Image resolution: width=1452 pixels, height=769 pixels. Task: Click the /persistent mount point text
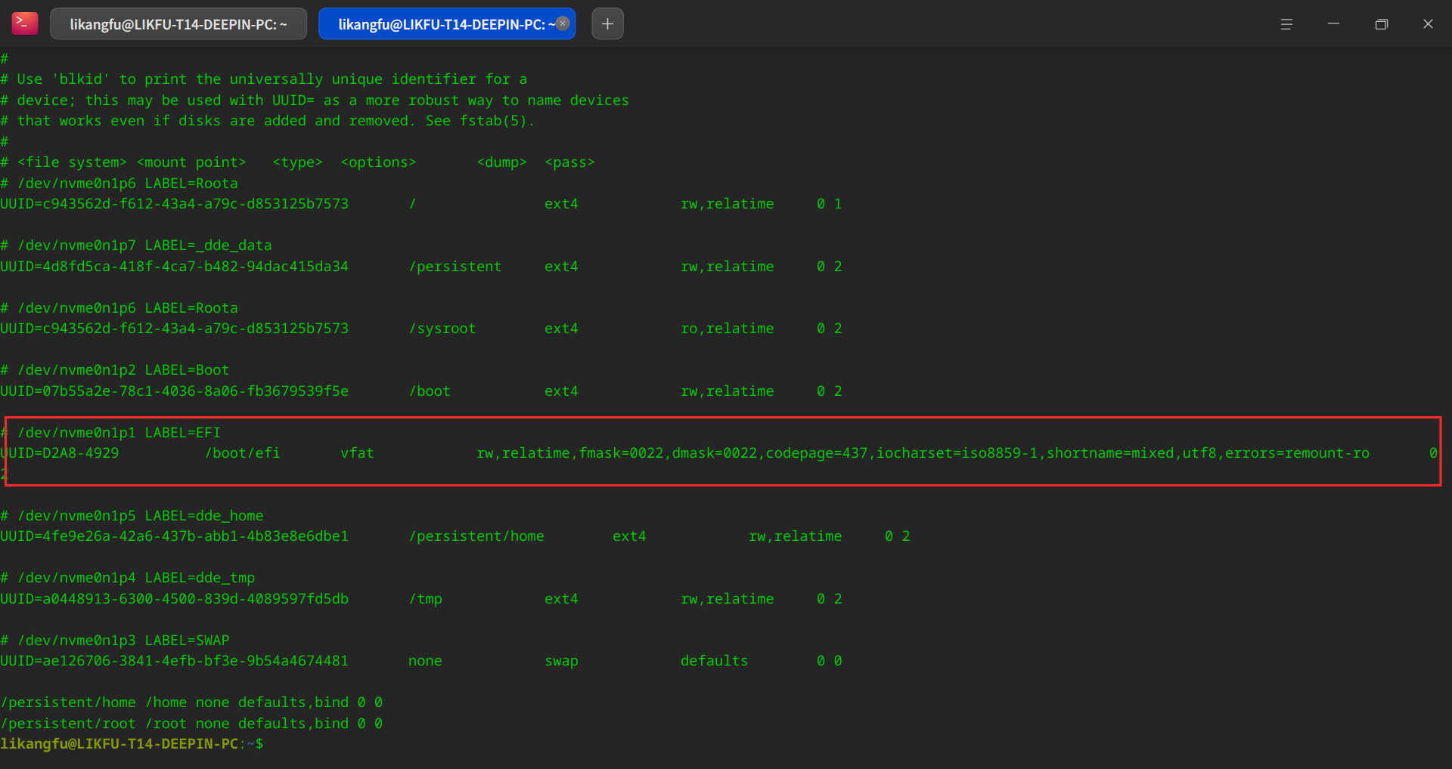tap(455, 267)
